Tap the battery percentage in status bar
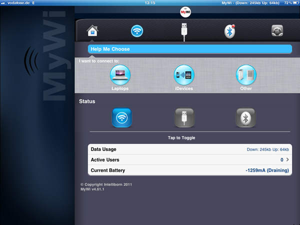The image size is (300, 225). coord(288,3)
